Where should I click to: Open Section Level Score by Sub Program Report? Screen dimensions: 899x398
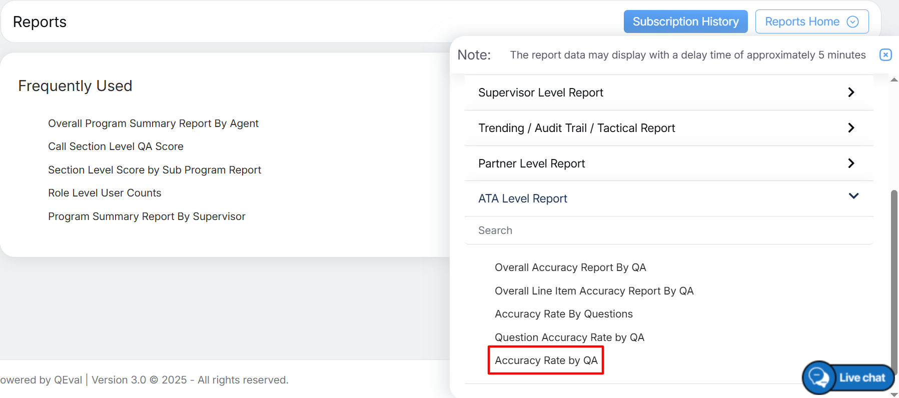point(155,170)
